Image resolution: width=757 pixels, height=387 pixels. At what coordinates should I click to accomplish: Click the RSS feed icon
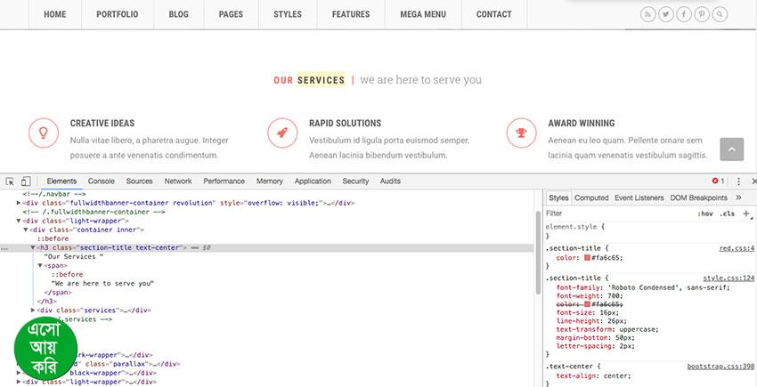click(x=647, y=14)
